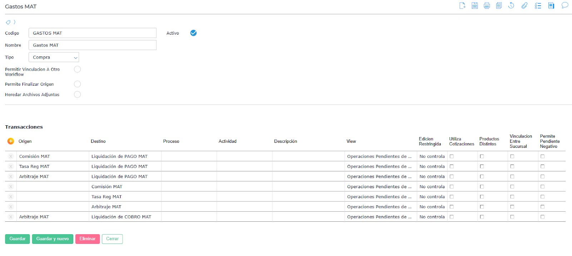Remove the Comisión MAT transaction row
Image resolution: width=572 pixels, height=256 pixels.
pyautogui.click(x=11, y=156)
